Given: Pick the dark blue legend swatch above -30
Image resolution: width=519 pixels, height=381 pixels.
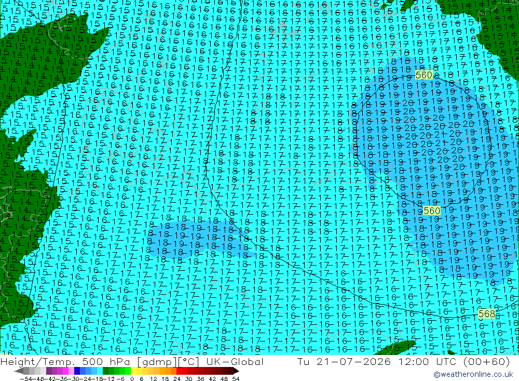Looking at the screenshot, I should point(77,371).
